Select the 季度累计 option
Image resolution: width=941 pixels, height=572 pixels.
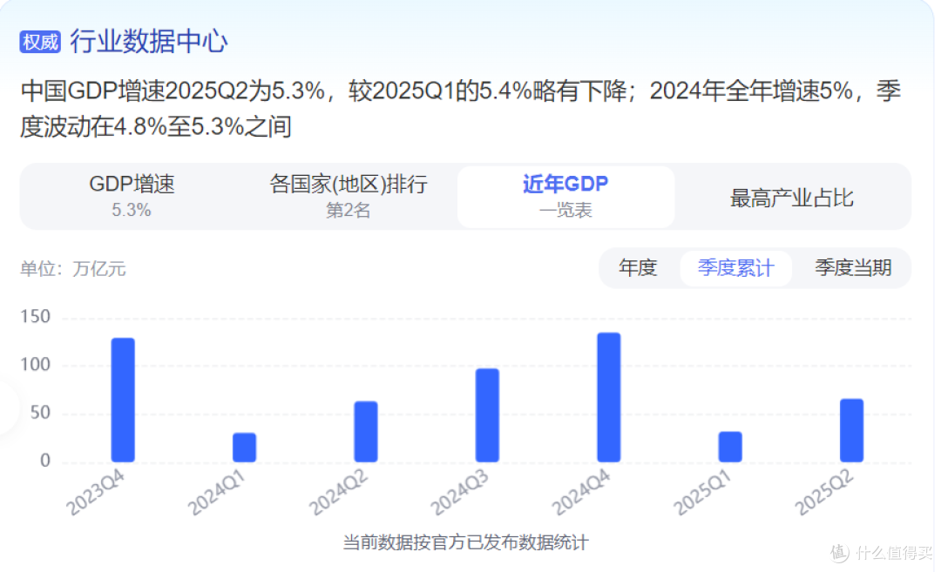point(735,267)
